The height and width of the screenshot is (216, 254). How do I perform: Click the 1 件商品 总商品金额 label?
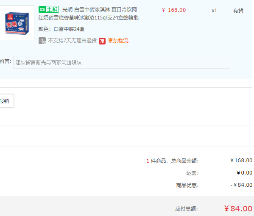[x=173, y=161]
